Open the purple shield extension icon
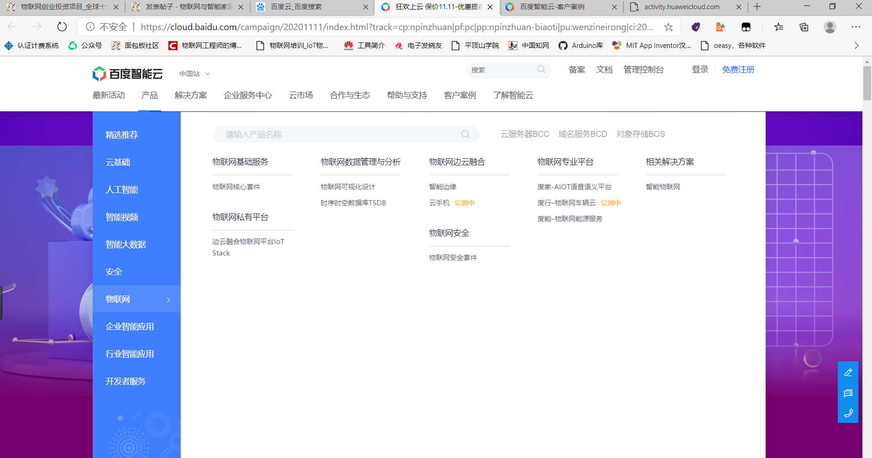The image size is (872, 458). pos(696,27)
